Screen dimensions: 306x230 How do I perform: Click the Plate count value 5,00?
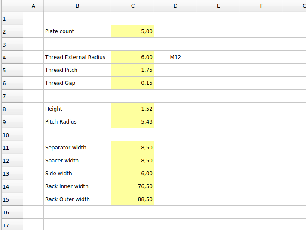click(x=132, y=31)
